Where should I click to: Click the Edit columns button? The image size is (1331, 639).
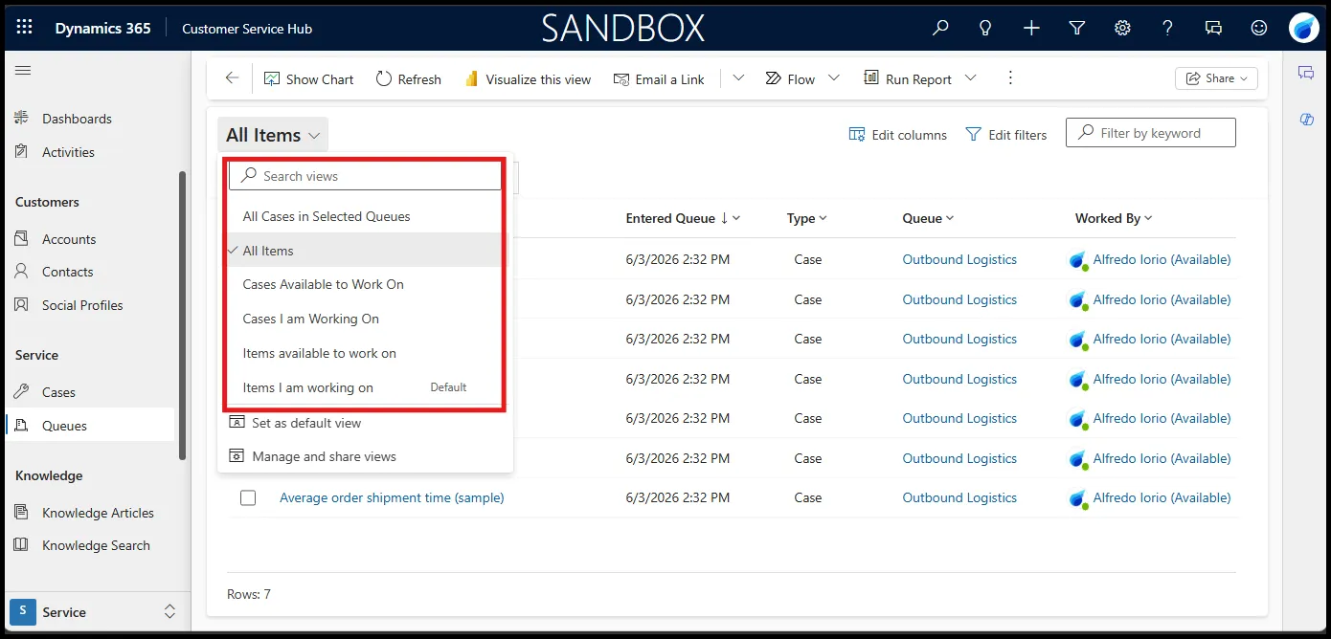[x=898, y=135]
